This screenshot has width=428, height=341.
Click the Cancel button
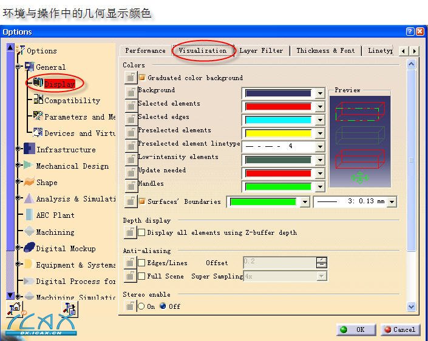(x=400, y=329)
